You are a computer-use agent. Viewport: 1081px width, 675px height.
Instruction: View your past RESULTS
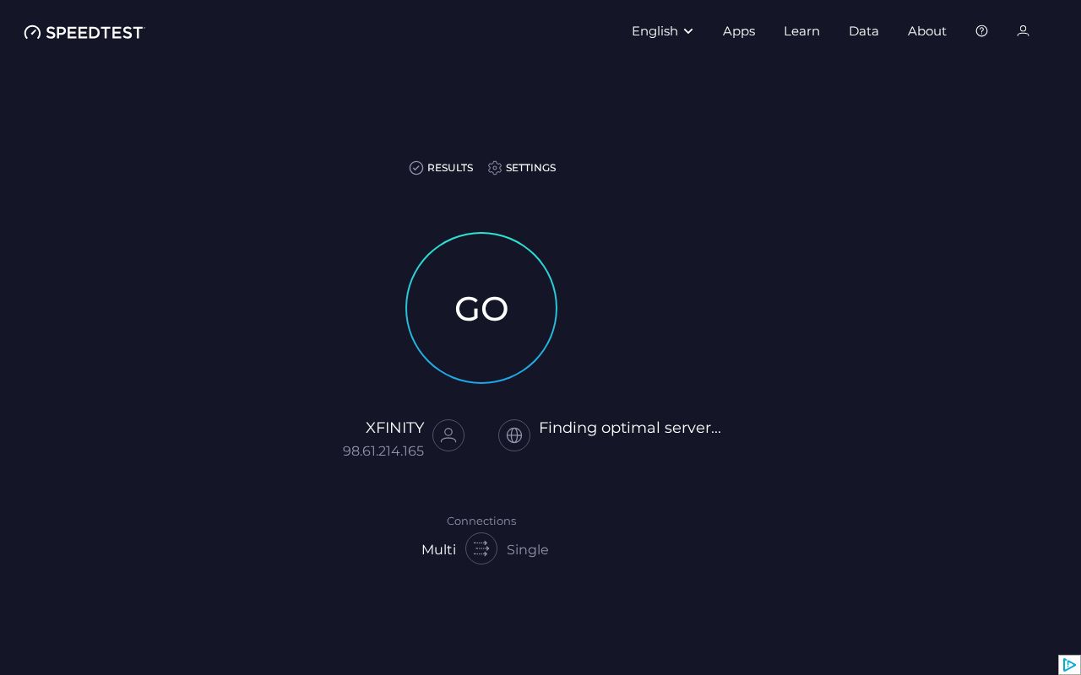(450, 168)
